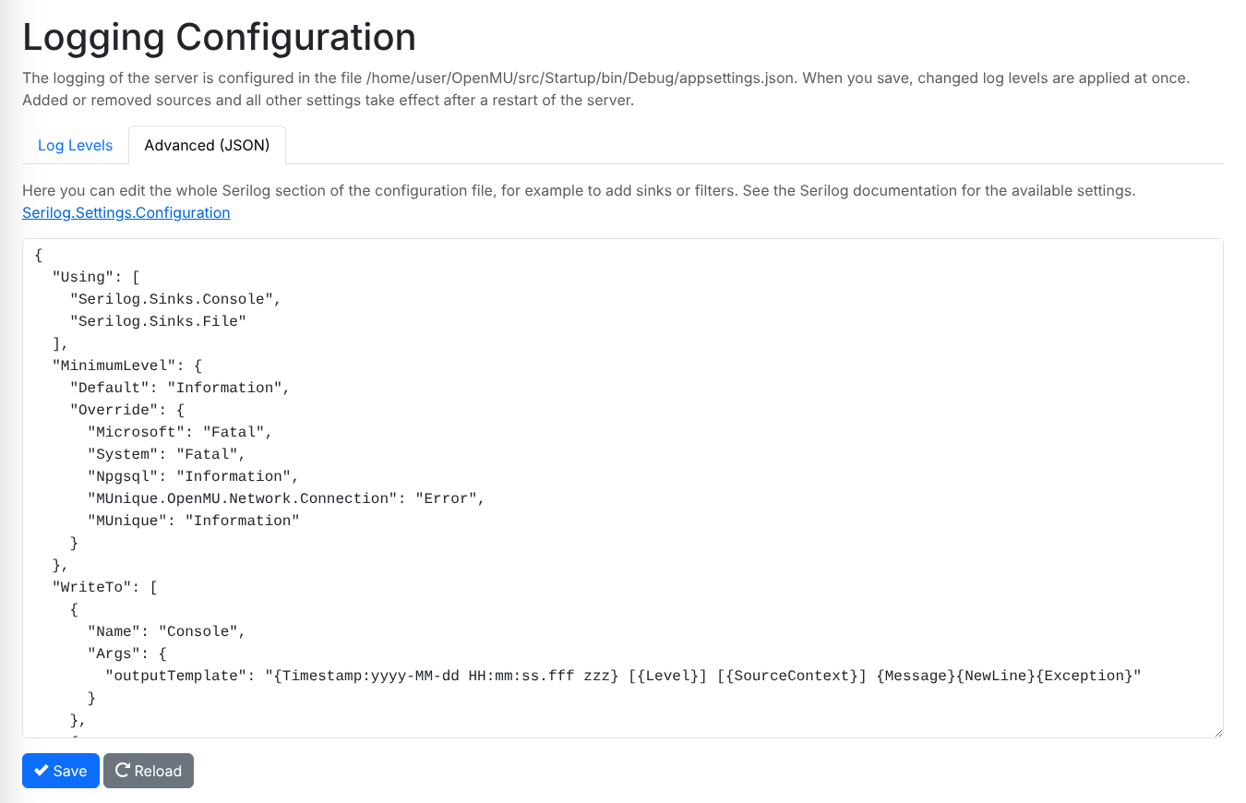Click the "Using": [ line in the JSON editor

click(95, 277)
